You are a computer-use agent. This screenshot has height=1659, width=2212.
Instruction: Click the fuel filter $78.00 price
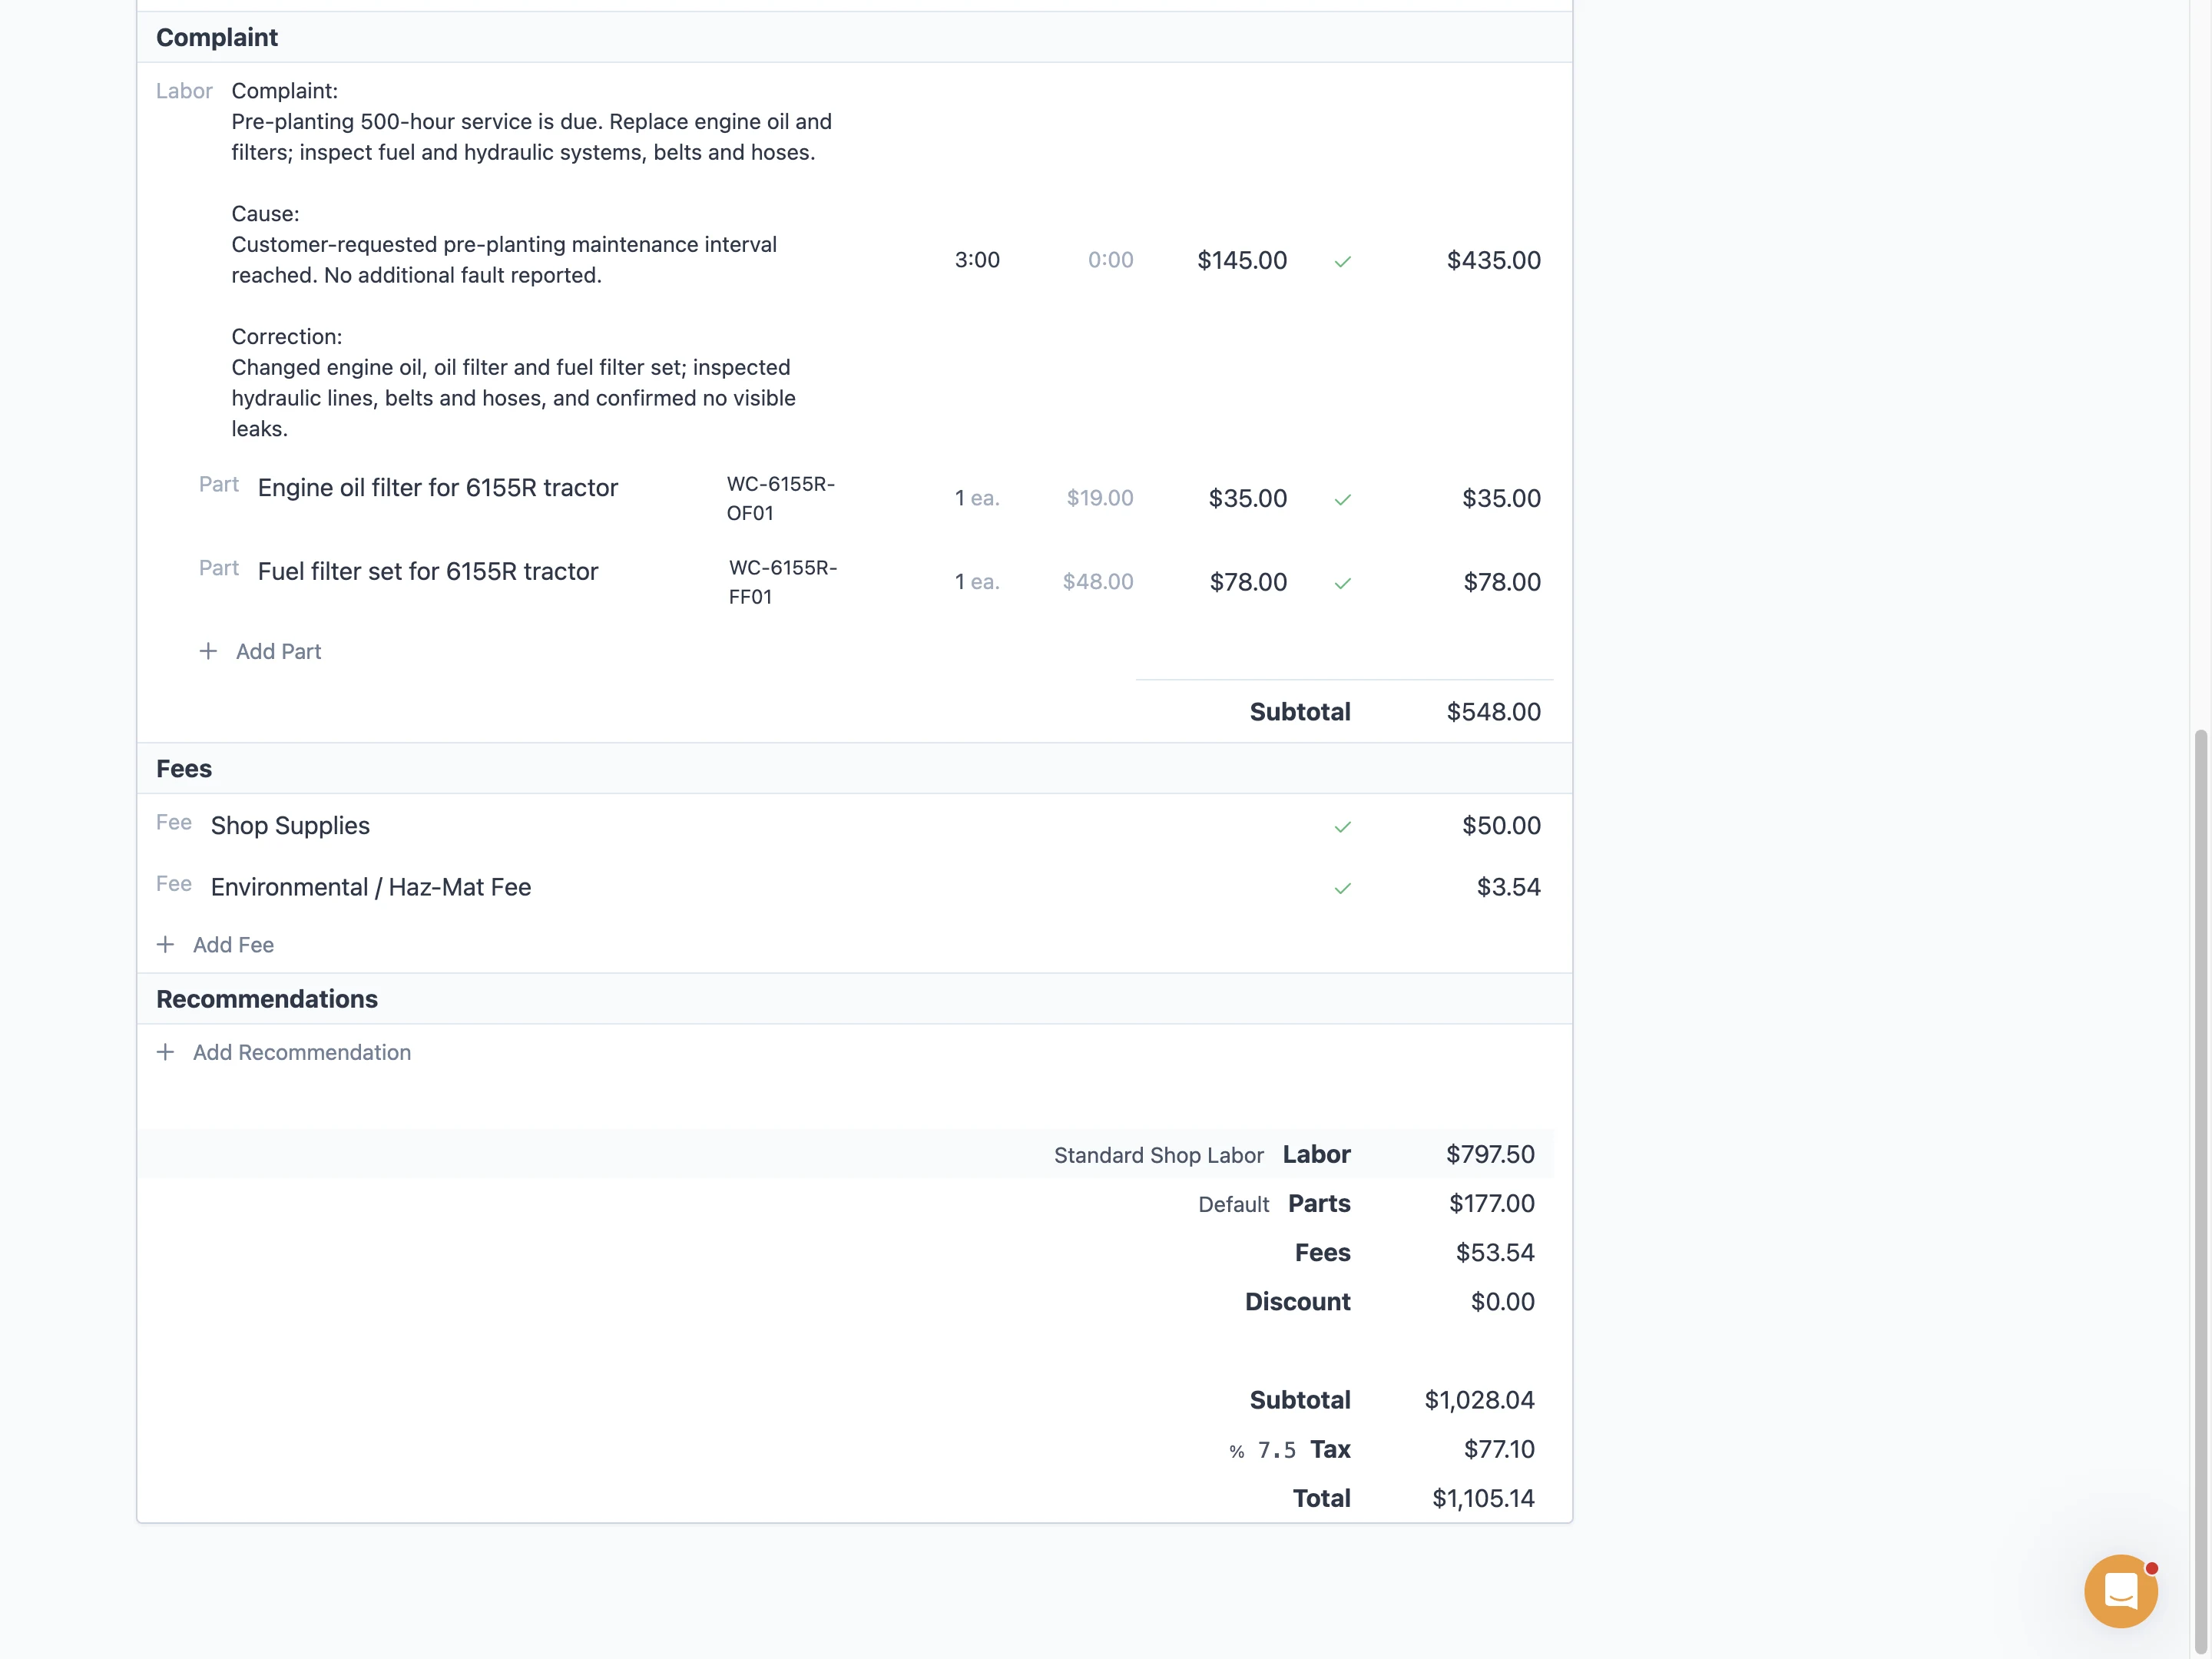coord(1248,582)
